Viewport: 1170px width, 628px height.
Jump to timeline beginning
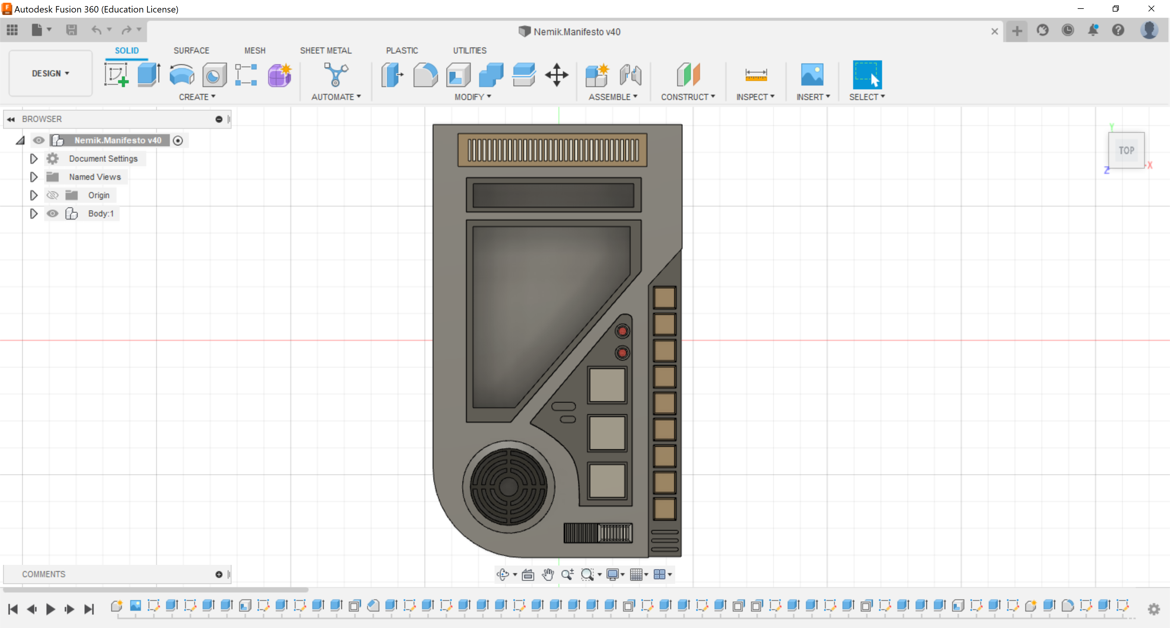click(x=13, y=609)
